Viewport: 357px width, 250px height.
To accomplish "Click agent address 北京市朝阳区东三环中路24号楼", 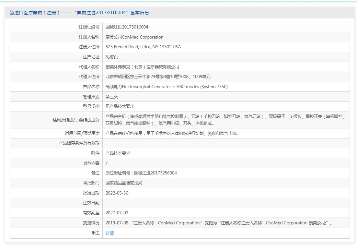I will click(x=158, y=77).
